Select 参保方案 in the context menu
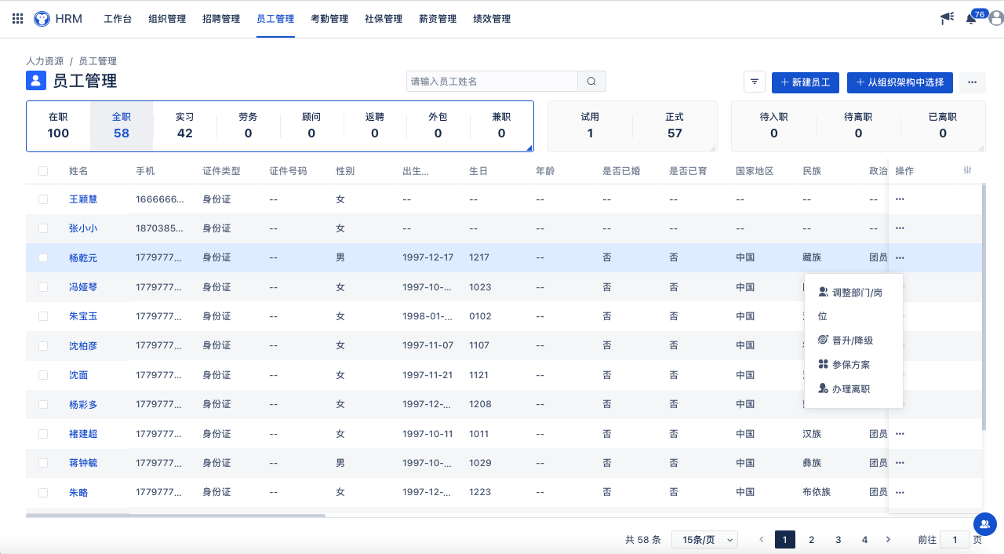 pos(853,365)
